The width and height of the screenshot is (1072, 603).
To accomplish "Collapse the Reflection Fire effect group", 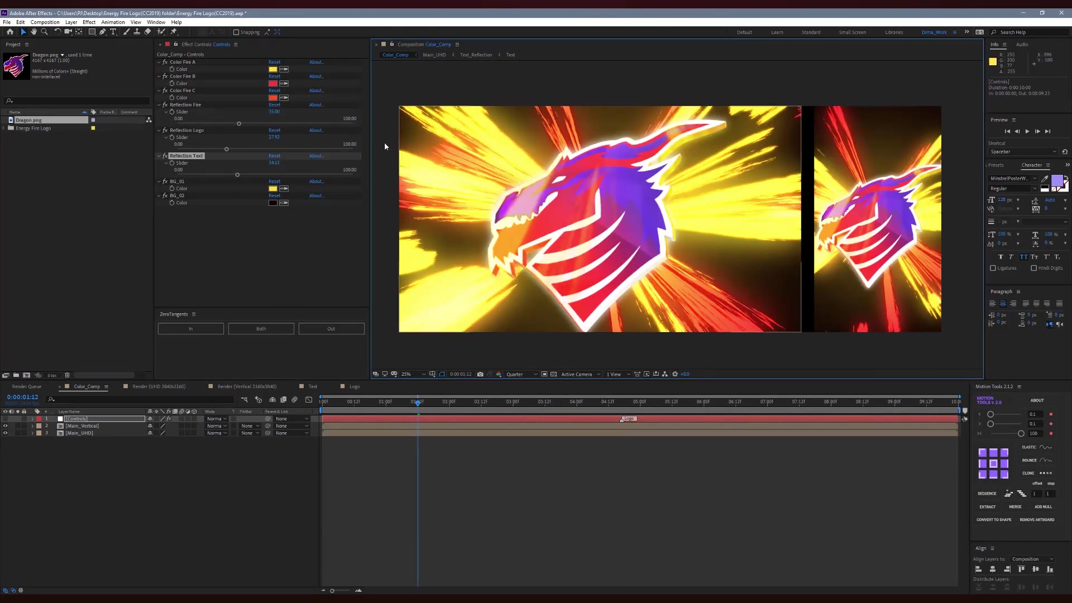I will (x=159, y=105).
